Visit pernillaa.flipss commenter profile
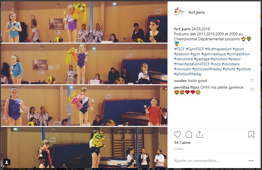The image size is (262, 170). 187,87
